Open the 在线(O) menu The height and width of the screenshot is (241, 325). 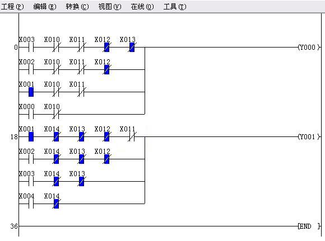(142, 7)
